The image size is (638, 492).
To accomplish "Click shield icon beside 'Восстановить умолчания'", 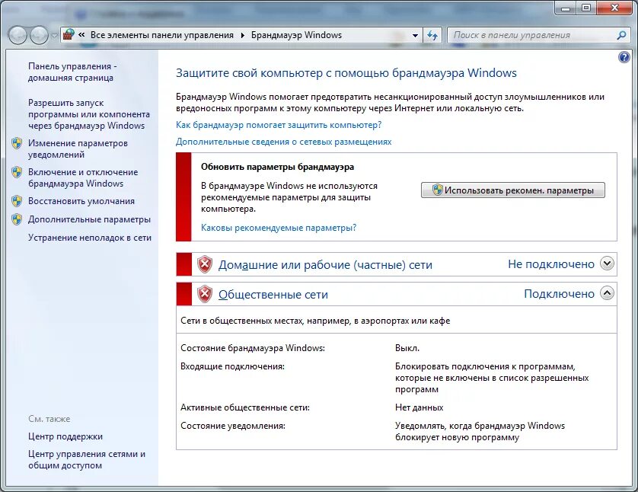I will pyautogui.click(x=17, y=201).
